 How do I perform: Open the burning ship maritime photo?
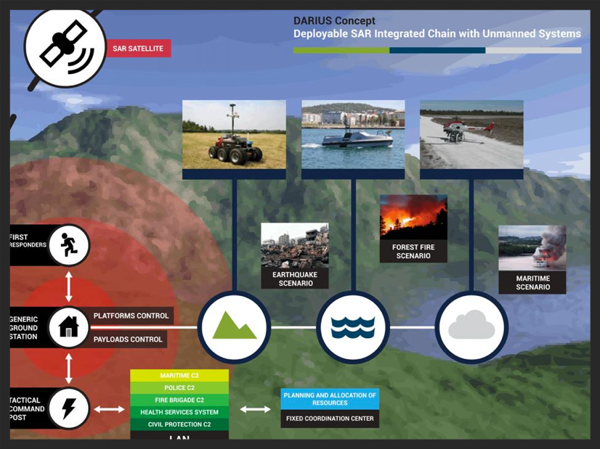(x=532, y=248)
